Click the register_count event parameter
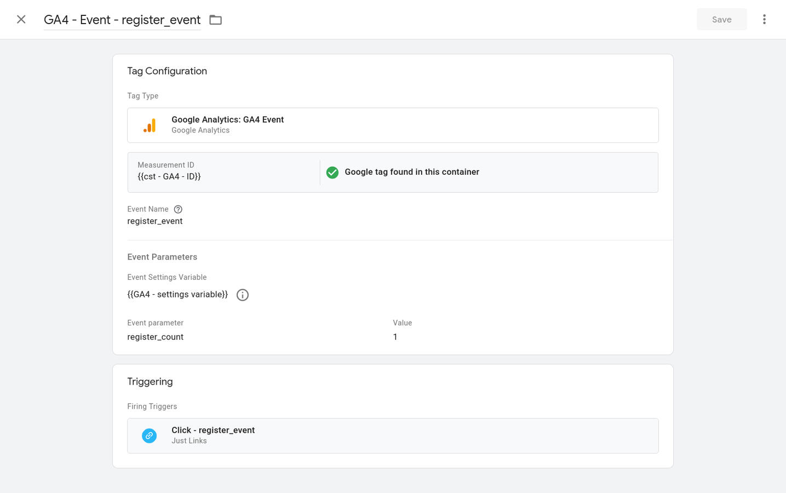This screenshot has height=493, width=786. [156, 337]
